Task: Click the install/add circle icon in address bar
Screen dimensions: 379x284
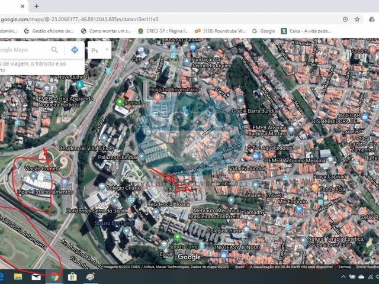Action: coord(345,20)
